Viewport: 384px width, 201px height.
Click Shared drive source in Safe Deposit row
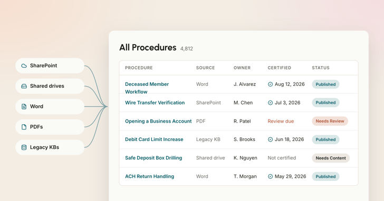[210, 158]
